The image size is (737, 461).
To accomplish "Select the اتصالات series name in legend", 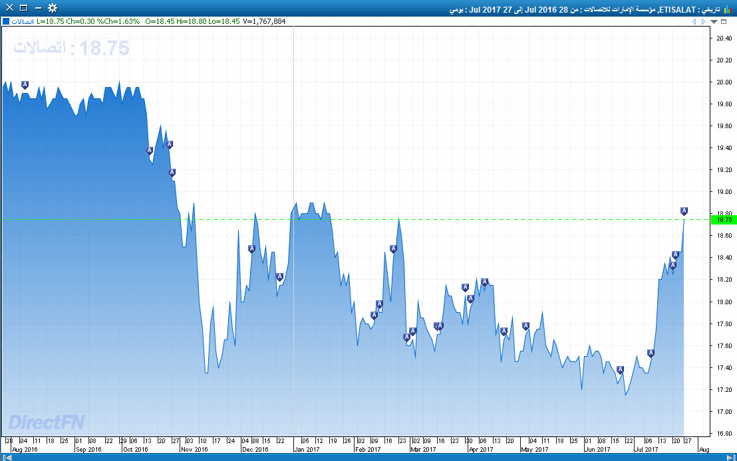I will [23, 21].
